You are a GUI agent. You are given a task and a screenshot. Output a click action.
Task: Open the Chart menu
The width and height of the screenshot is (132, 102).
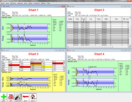pos(7,3)
